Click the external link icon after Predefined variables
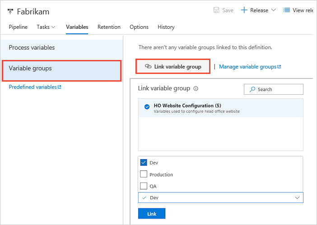Viewport: 317px width, 225px height. [59, 87]
